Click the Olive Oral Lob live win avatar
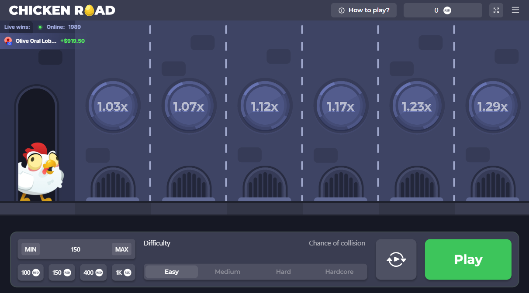Image resolution: width=529 pixels, height=293 pixels. [8, 41]
